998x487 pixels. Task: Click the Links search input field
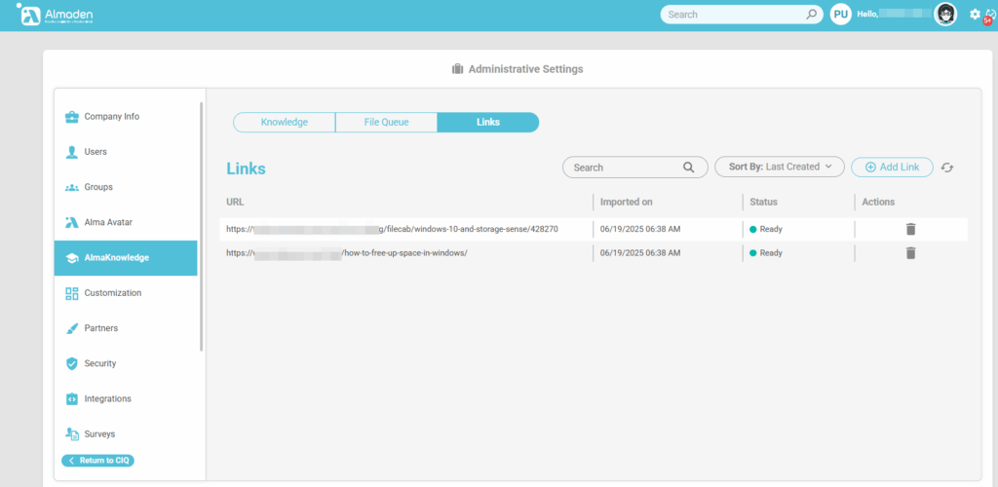[624, 168]
